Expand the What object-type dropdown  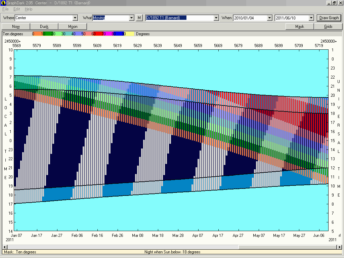[132, 18]
